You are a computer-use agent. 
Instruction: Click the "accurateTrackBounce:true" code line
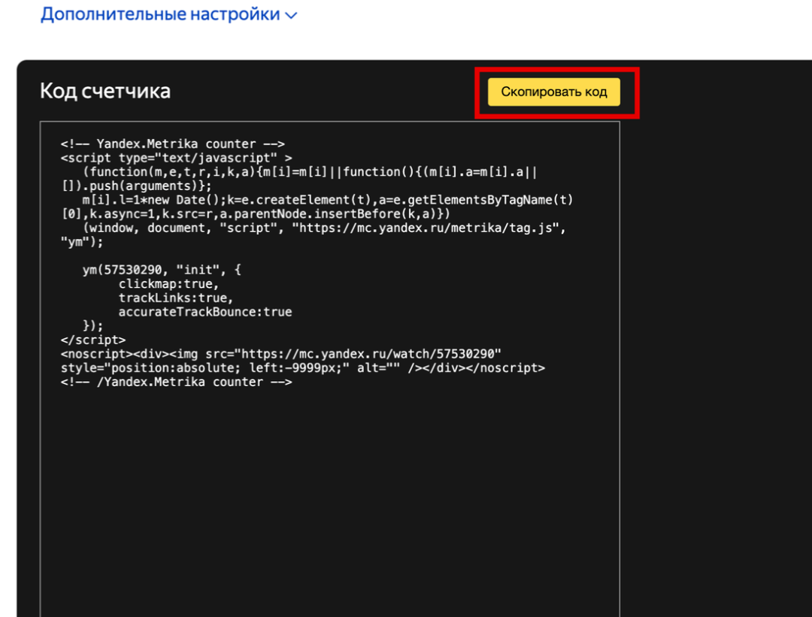point(205,312)
